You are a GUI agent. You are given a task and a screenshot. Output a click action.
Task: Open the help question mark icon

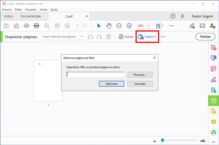tap(173, 16)
